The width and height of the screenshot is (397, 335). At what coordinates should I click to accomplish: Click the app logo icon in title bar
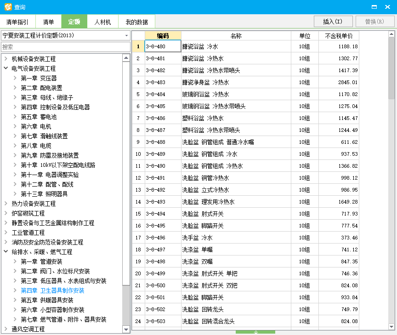point(7,7)
